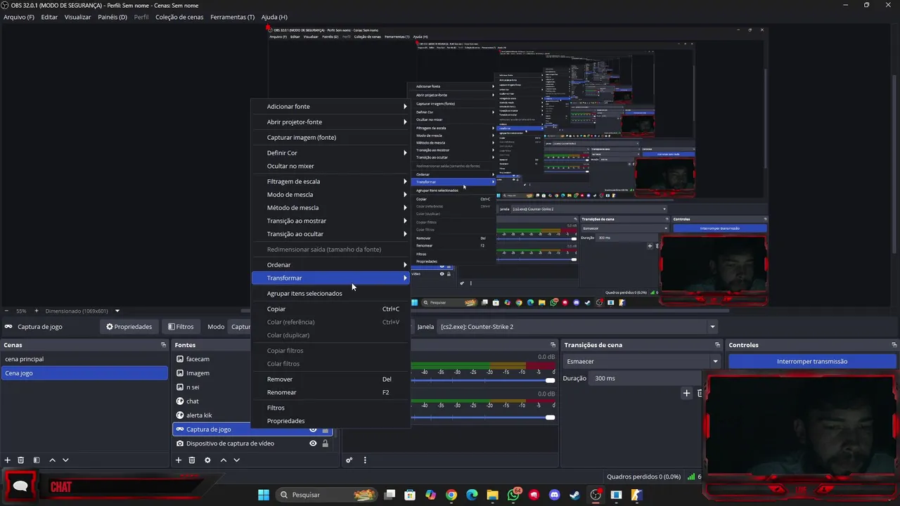Screen dimensions: 900x506
Task: Click the globe icon of the chat source
Action: coord(180,401)
